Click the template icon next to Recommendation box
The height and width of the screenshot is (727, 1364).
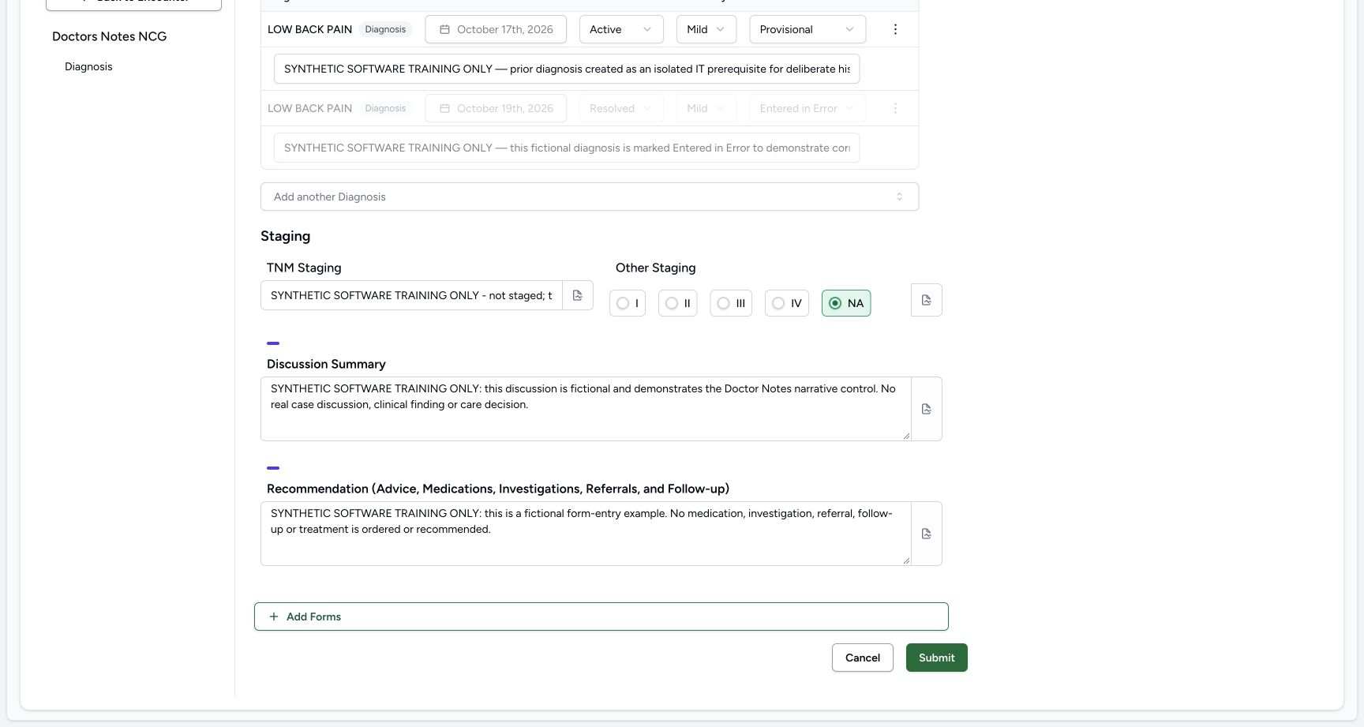pyautogui.click(x=927, y=534)
